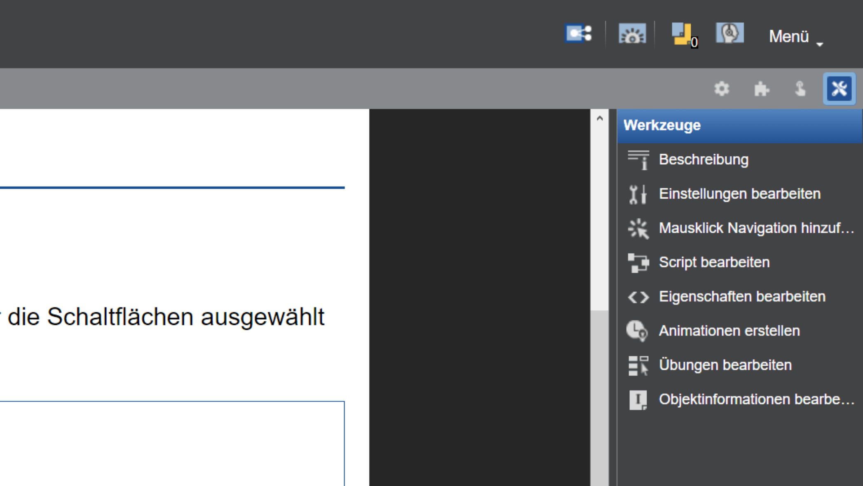
Task: Click the puzzle piece plugin icon
Action: click(x=761, y=89)
